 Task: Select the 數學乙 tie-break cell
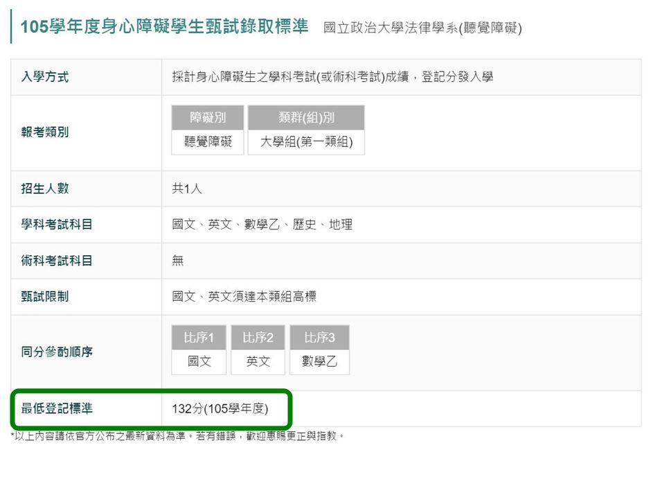click(320, 361)
